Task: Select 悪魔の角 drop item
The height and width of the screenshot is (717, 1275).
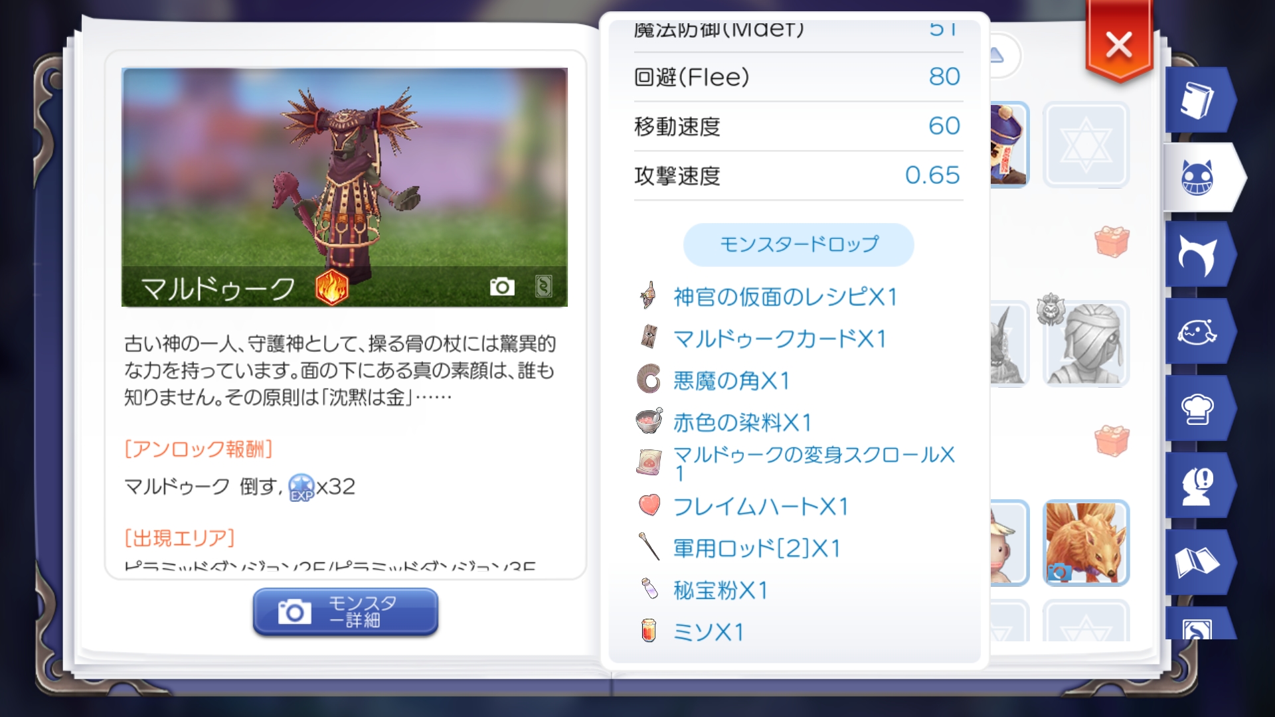Action: (730, 380)
